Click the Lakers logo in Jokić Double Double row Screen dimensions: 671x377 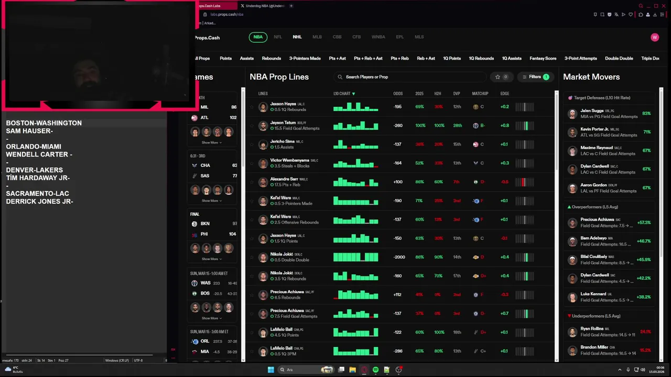click(x=475, y=258)
